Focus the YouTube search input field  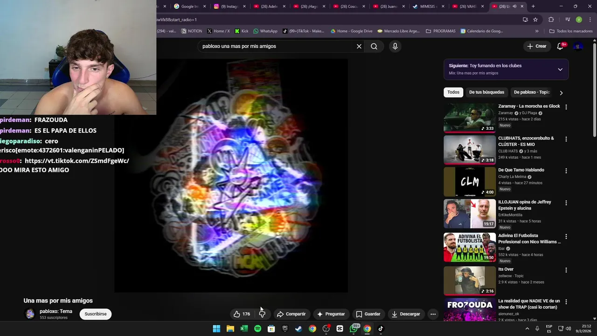tap(277, 46)
